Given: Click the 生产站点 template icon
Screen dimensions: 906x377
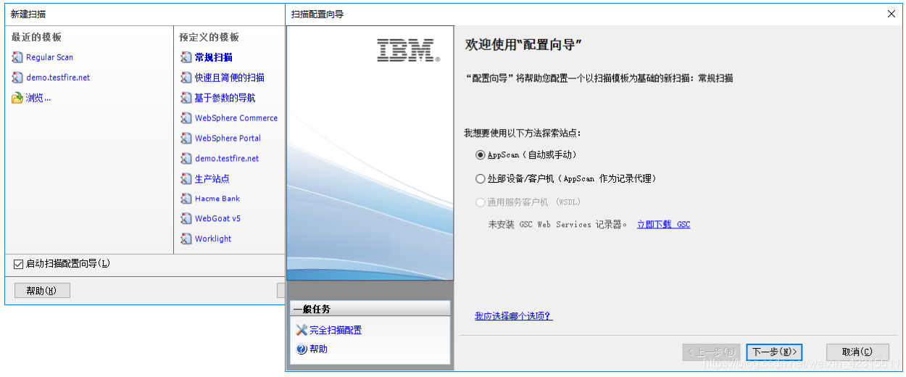Looking at the screenshot, I should click(x=186, y=179).
